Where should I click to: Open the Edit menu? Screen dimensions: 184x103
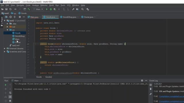click(7, 5)
